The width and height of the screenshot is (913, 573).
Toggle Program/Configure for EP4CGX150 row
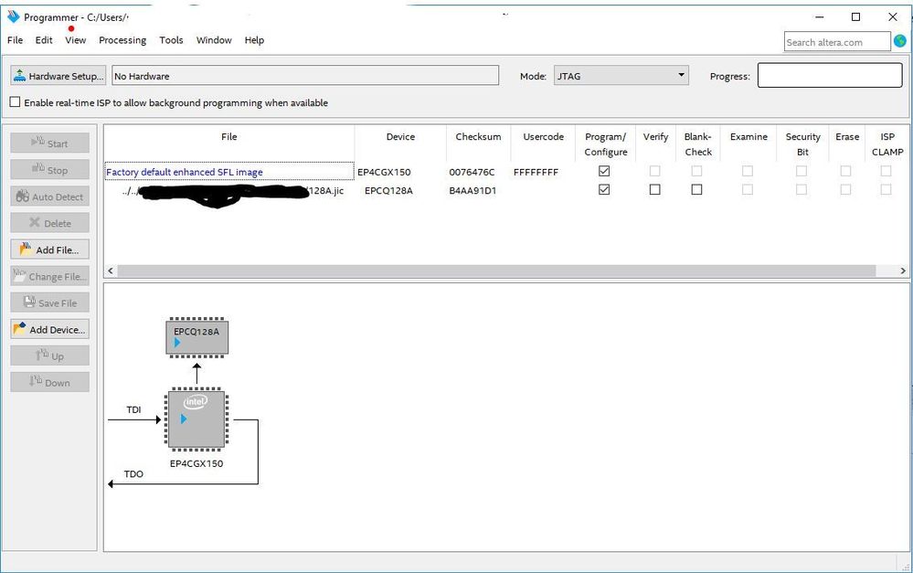pyautogui.click(x=604, y=171)
